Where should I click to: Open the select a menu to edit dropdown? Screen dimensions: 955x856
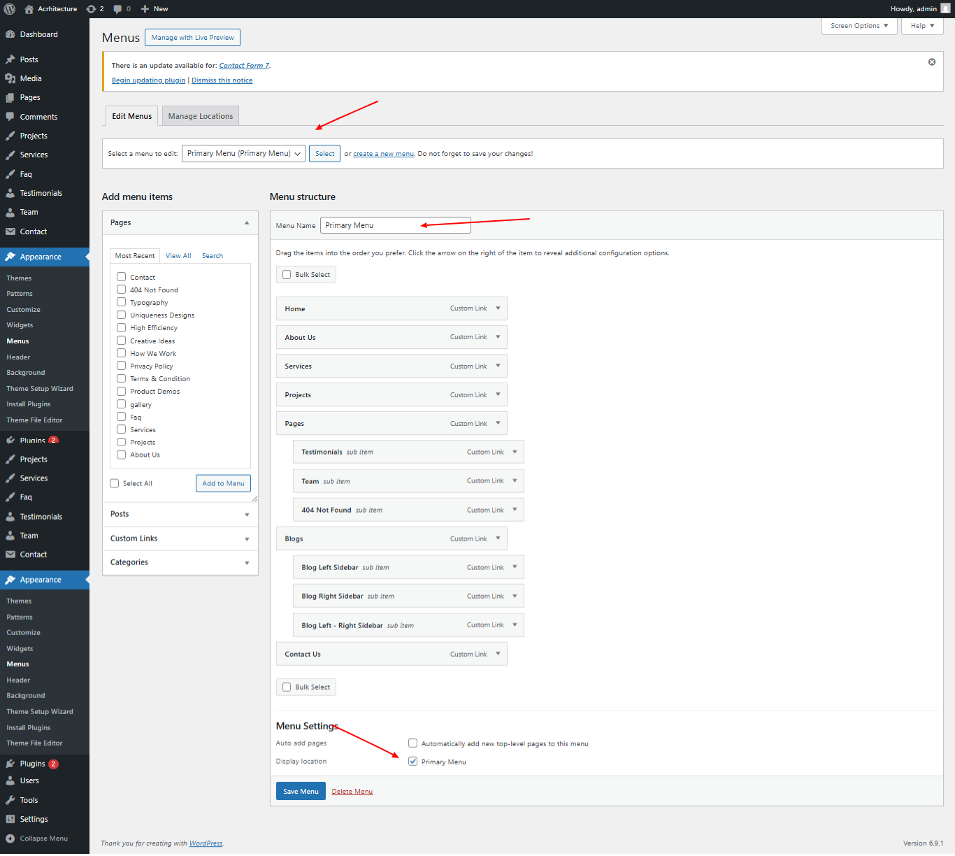(x=243, y=154)
